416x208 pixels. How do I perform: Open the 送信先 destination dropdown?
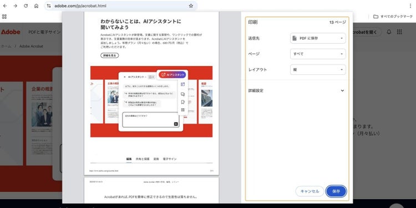(318, 38)
